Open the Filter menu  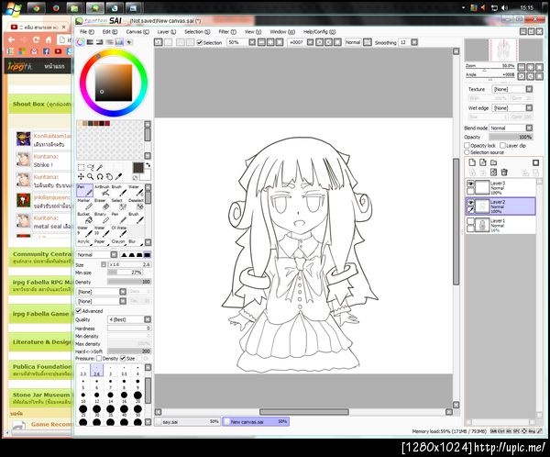[227, 31]
